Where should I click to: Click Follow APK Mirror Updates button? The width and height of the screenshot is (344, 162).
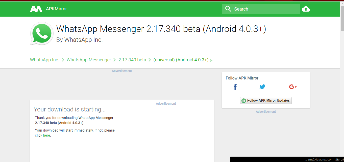(x=266, y=101)
